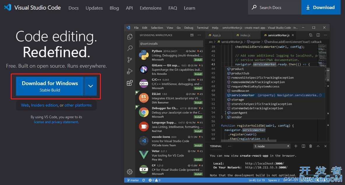This screenshot has height=185, width=345.
Task: Open the Selection menu
Action: pyautogui.click(x=157, y=28)
